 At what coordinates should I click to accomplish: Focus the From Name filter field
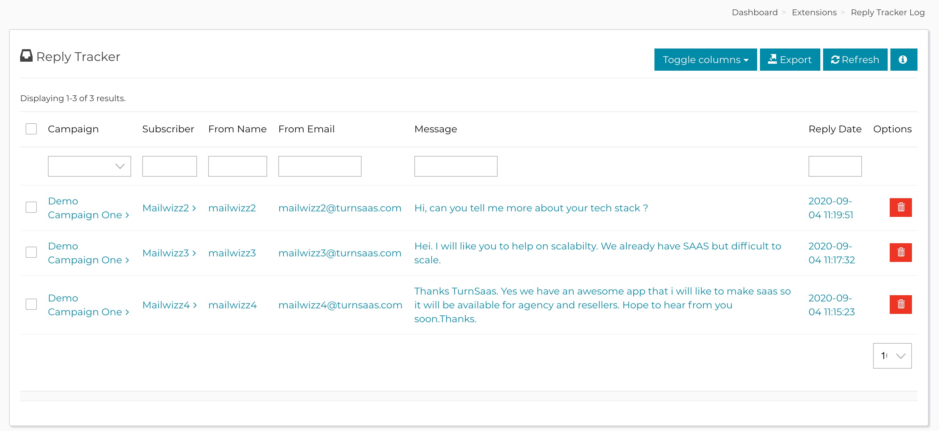coord(237,166)
